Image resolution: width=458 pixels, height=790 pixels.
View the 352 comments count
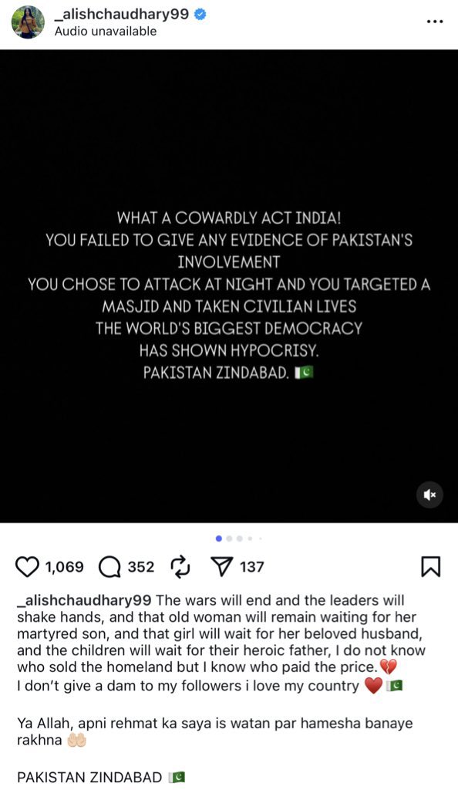pyautogui.click(x=141, y=567)
